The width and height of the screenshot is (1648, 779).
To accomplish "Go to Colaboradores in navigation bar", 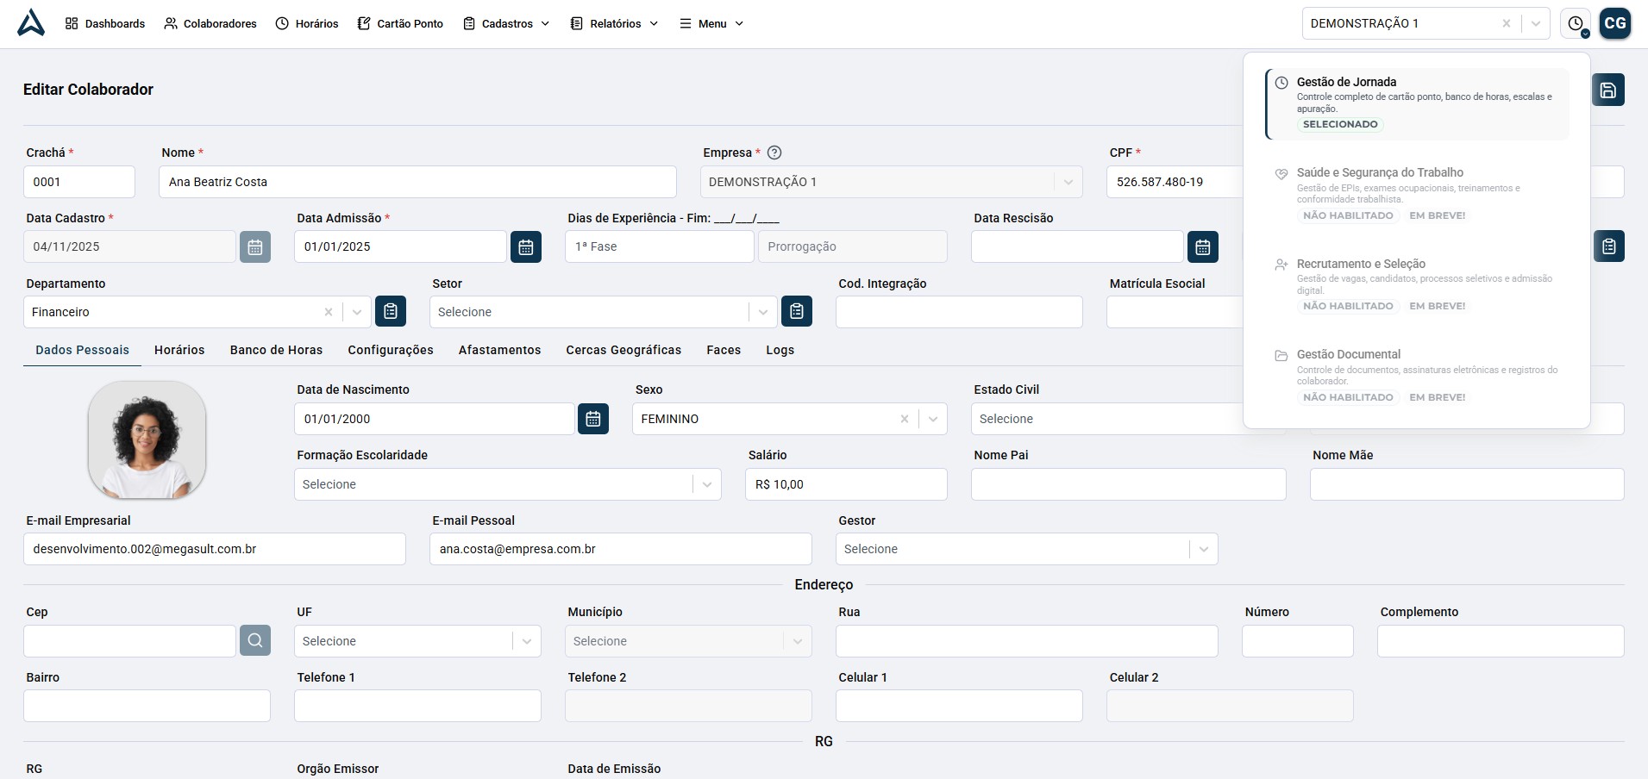I will (210, 23).
